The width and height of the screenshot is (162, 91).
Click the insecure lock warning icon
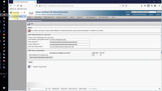[40, 6]
